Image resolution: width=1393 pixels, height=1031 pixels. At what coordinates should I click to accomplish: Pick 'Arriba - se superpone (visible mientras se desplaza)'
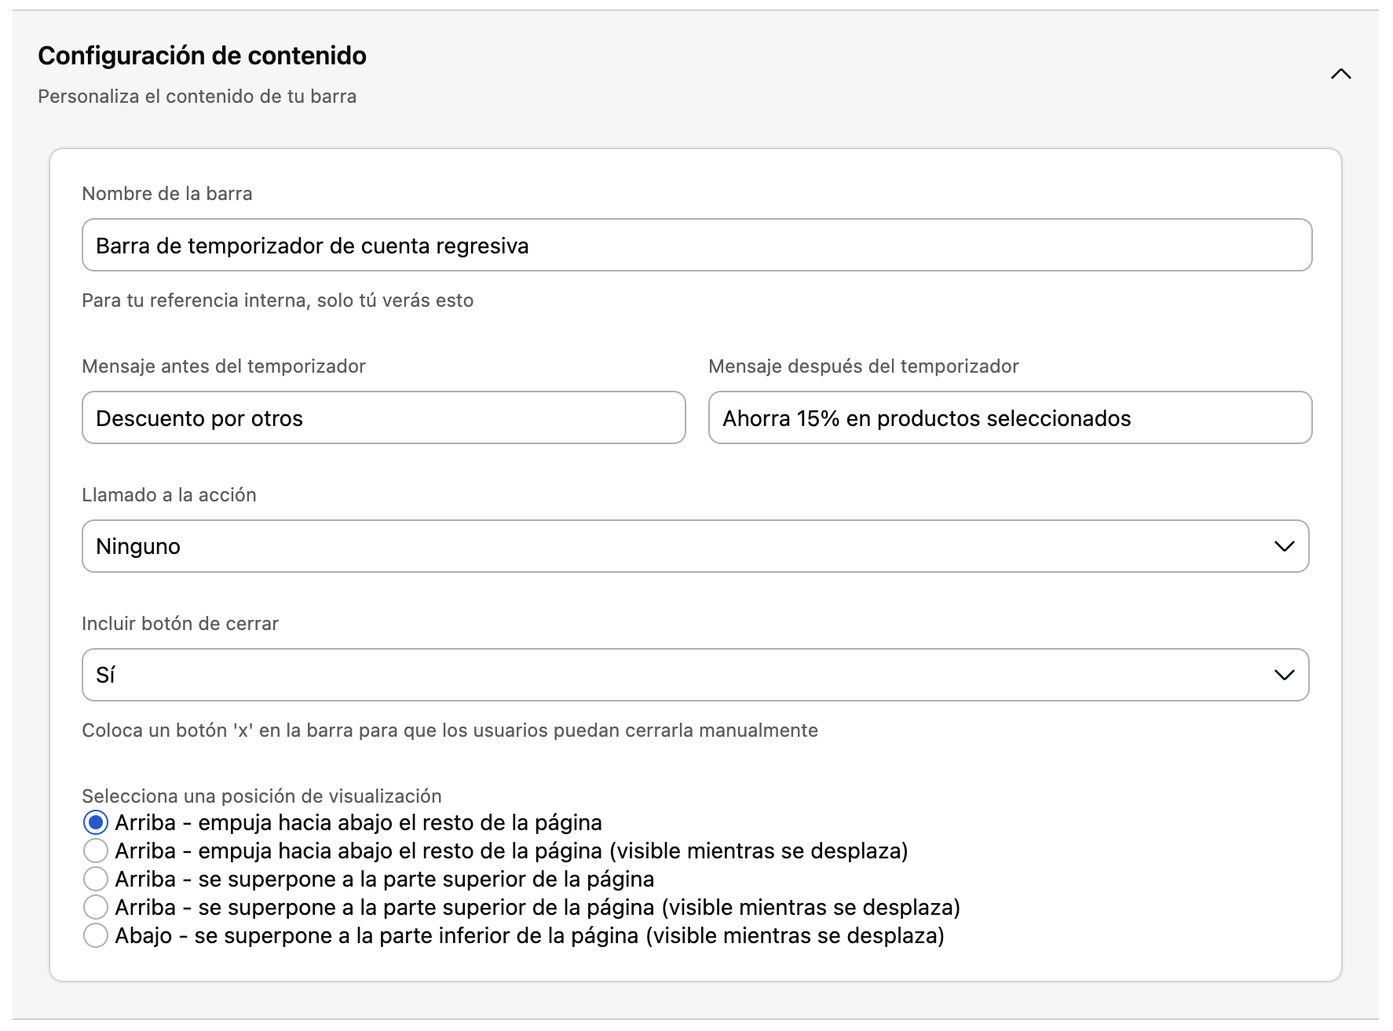click(96, 907)
